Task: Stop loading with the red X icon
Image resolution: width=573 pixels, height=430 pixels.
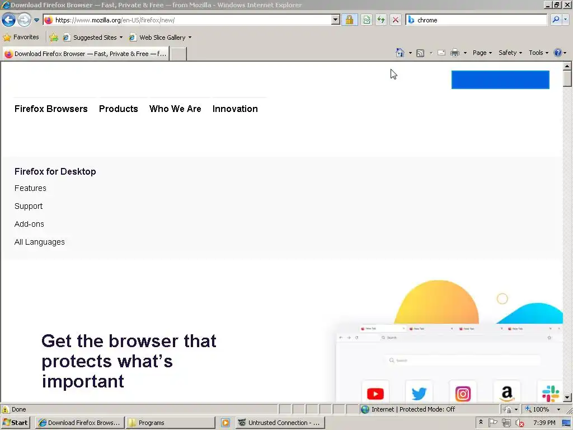Action: click(396, 20)
